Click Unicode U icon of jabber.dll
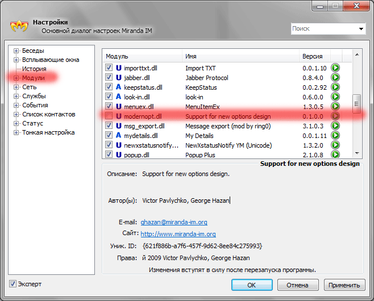 [x=119, y=77]
